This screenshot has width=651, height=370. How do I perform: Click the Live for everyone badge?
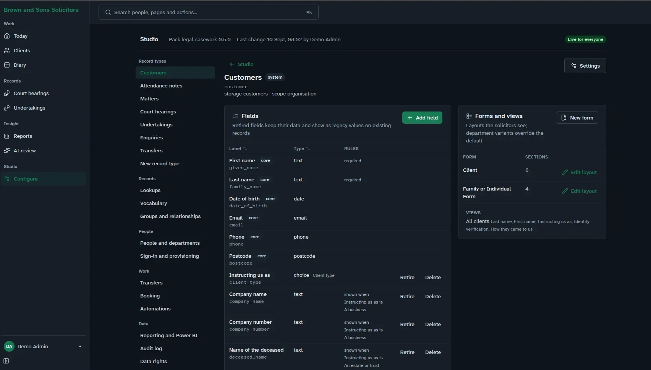(585, 39)
